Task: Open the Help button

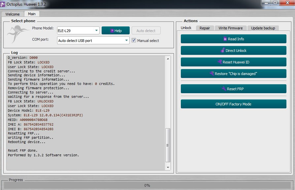Action: click(115, 30)
